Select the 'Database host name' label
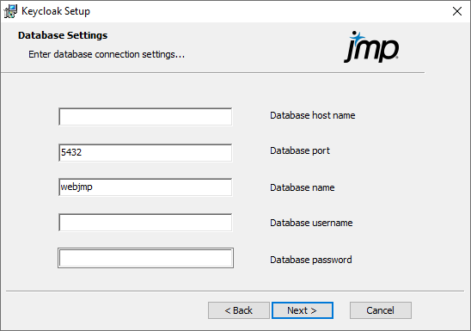 tap(312, 115)
